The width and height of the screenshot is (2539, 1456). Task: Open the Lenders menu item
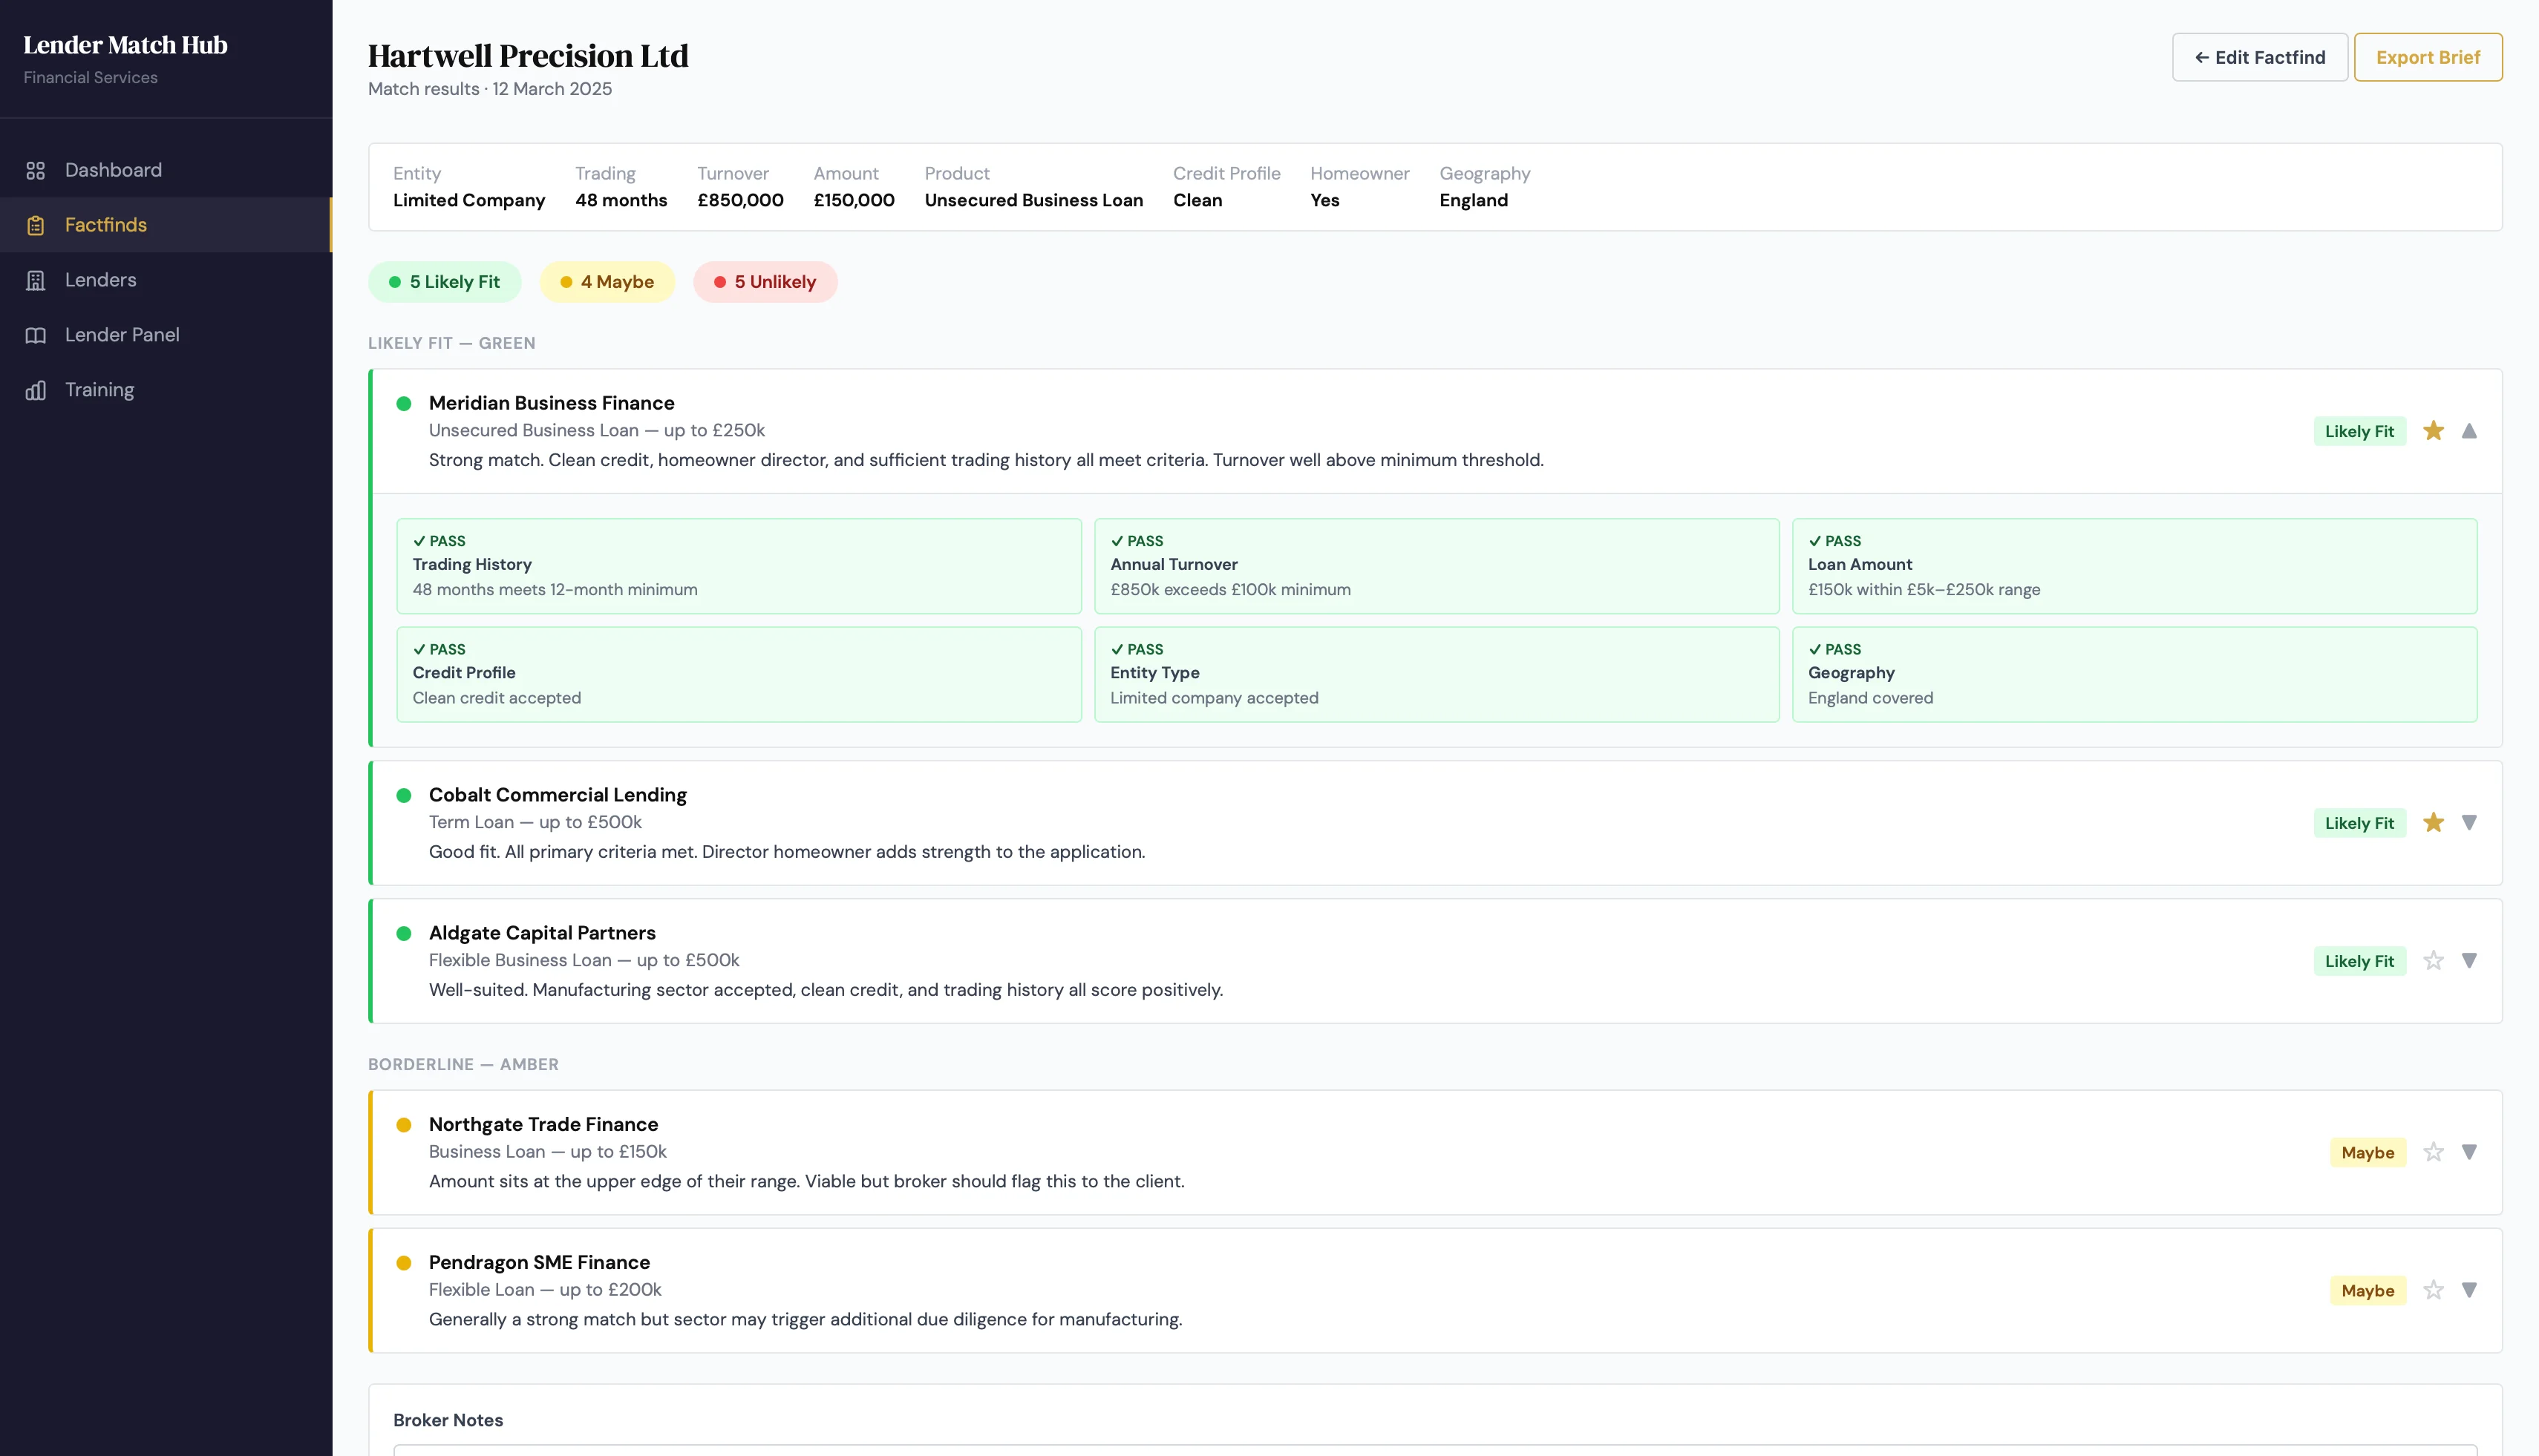pos(100,280)
